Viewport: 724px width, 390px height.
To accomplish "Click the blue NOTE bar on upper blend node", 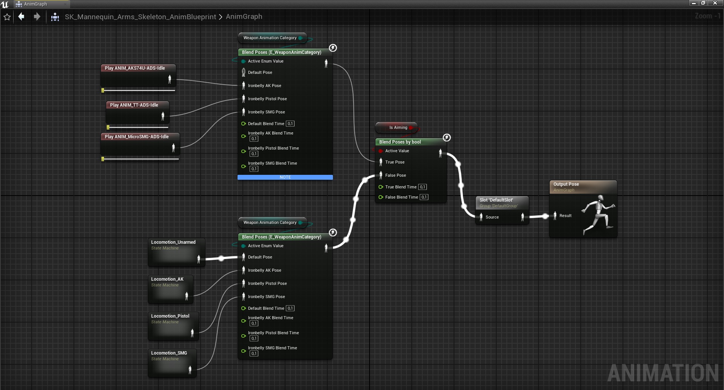I will pos(285,177).
